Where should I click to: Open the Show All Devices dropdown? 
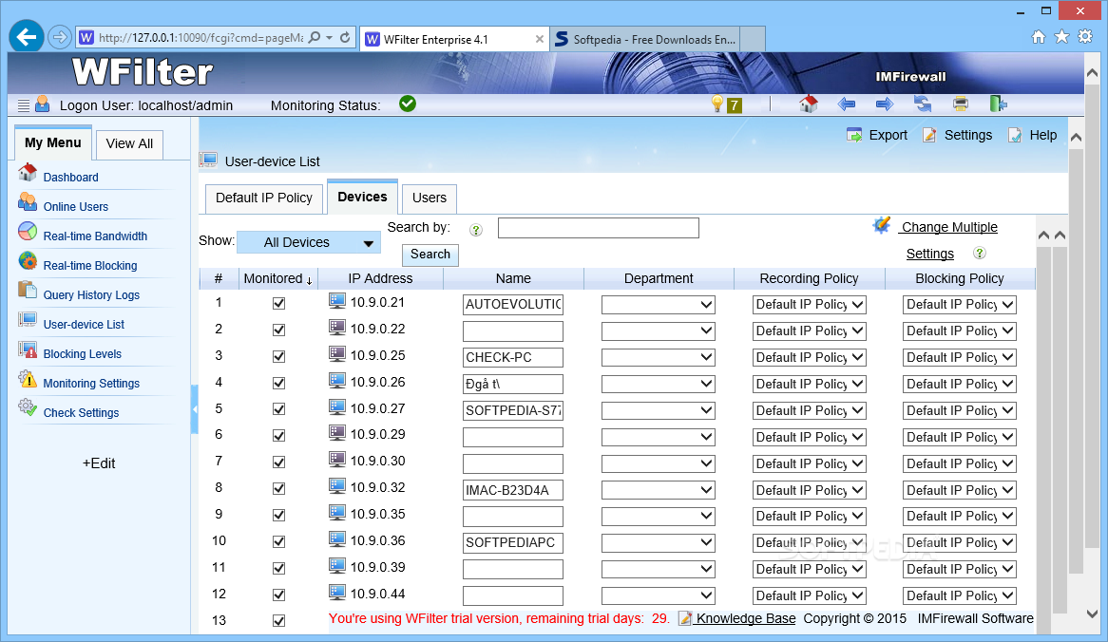tap(309, 242)
